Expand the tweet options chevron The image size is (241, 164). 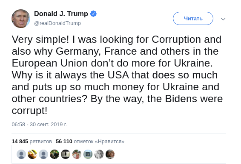tap(223, 19)
